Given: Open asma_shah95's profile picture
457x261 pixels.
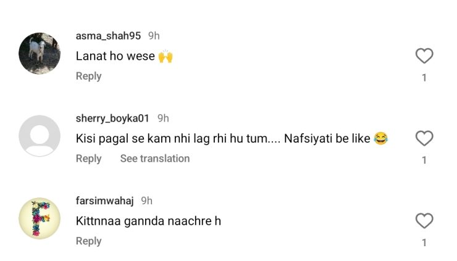Looking at the screenshot, I should pyautogui.click(x=40, y=54).
